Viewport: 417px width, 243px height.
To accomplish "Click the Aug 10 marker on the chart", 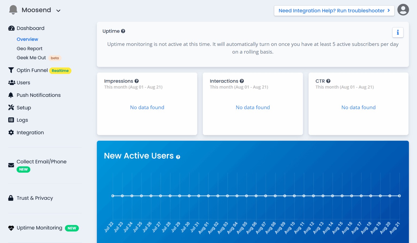I will point(294,195).
